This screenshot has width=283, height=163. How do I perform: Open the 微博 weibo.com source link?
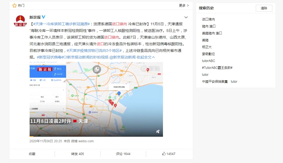point(82,141)
